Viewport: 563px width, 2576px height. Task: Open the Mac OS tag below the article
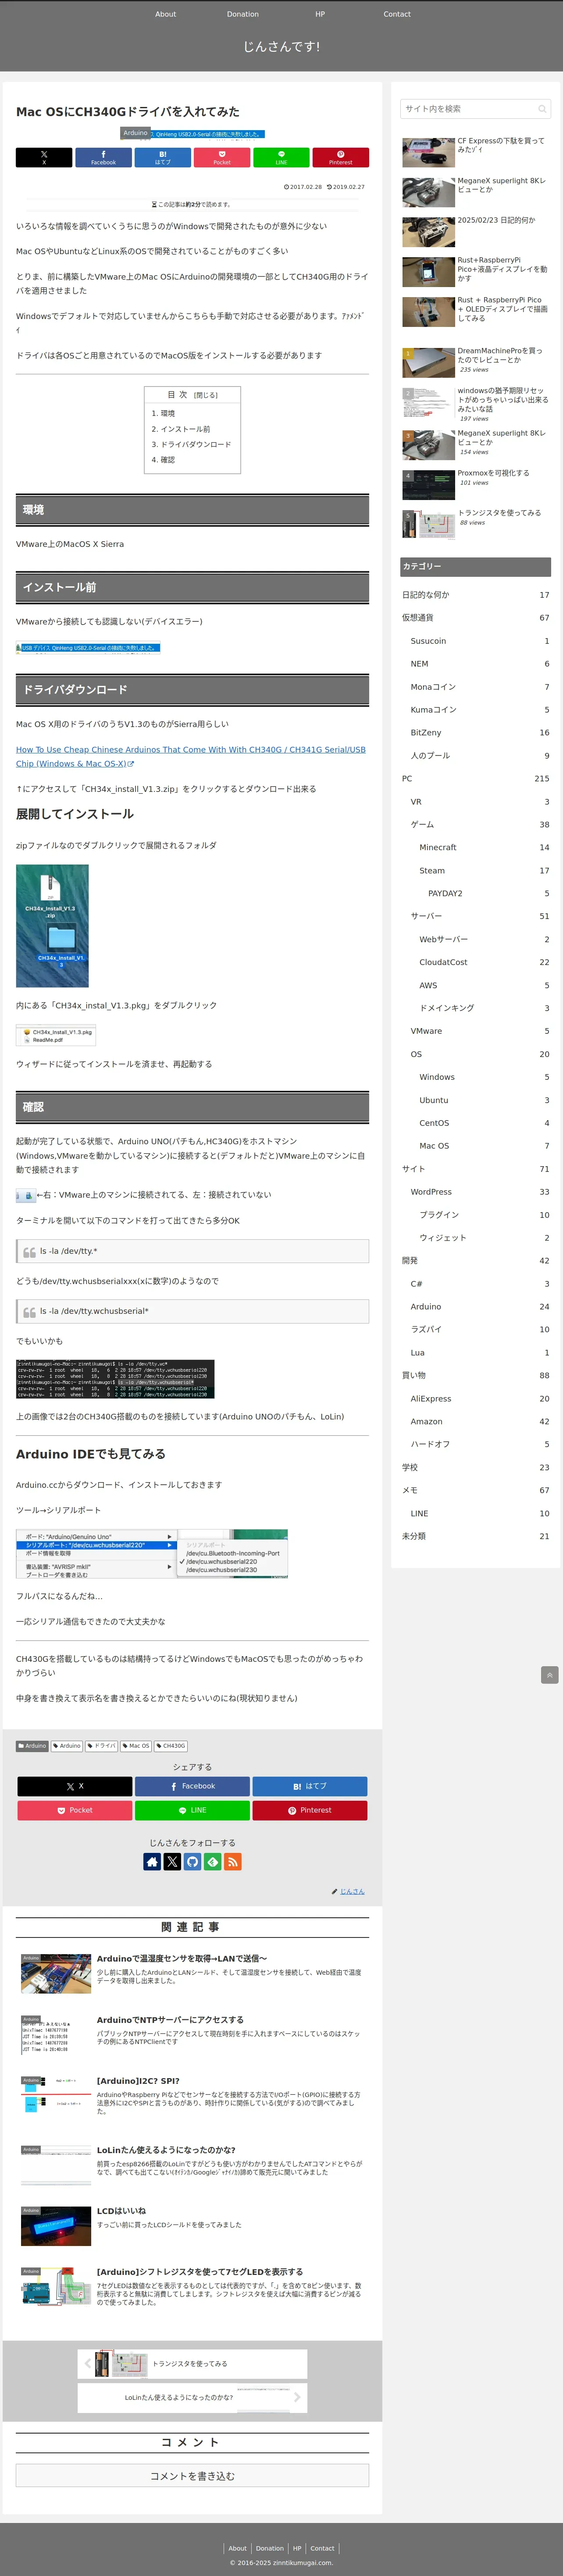136,1746
